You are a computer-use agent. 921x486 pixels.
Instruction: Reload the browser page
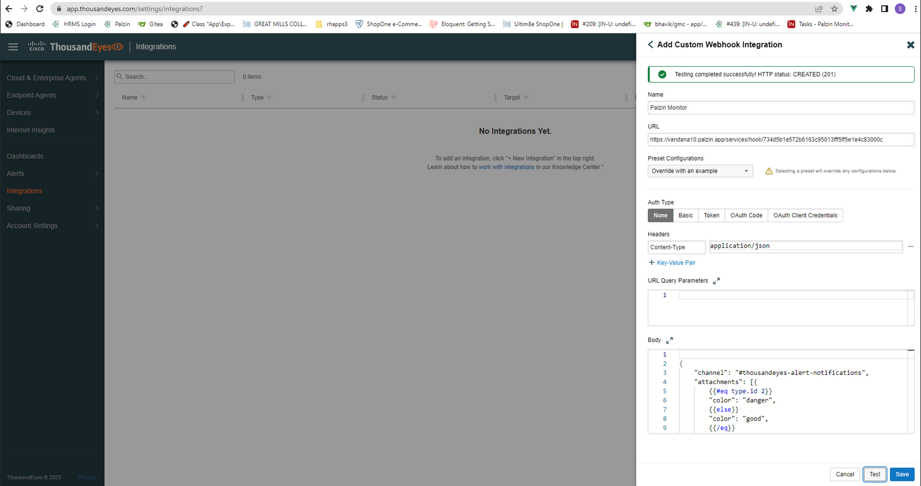pos(40,9)
